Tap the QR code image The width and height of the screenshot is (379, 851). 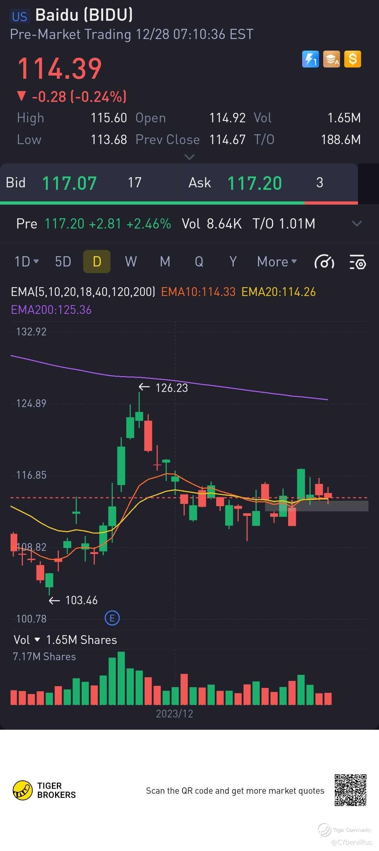(350, 790)
